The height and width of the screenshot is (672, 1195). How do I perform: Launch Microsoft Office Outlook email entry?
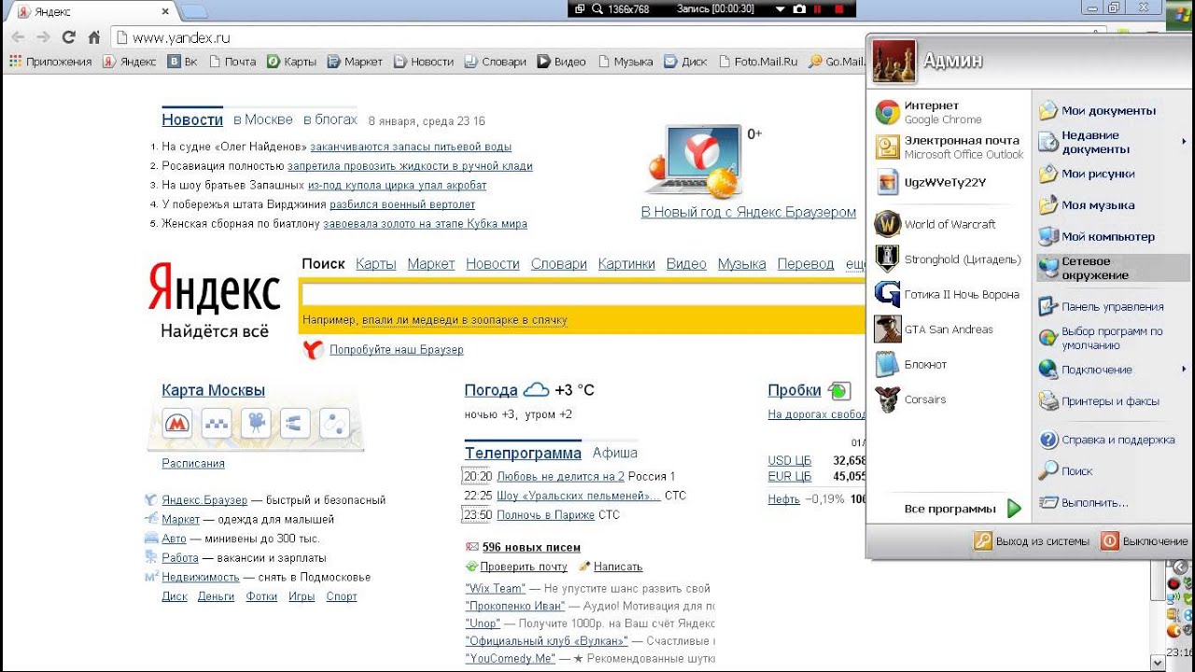(949, 147)
